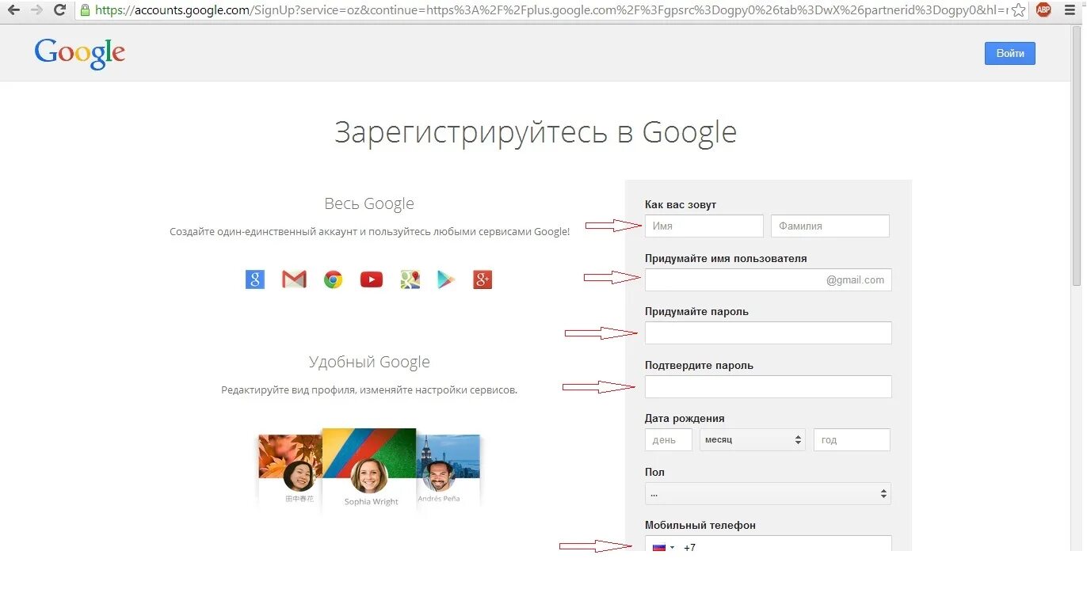Click the blue Google Search icon

pos(254,279)
